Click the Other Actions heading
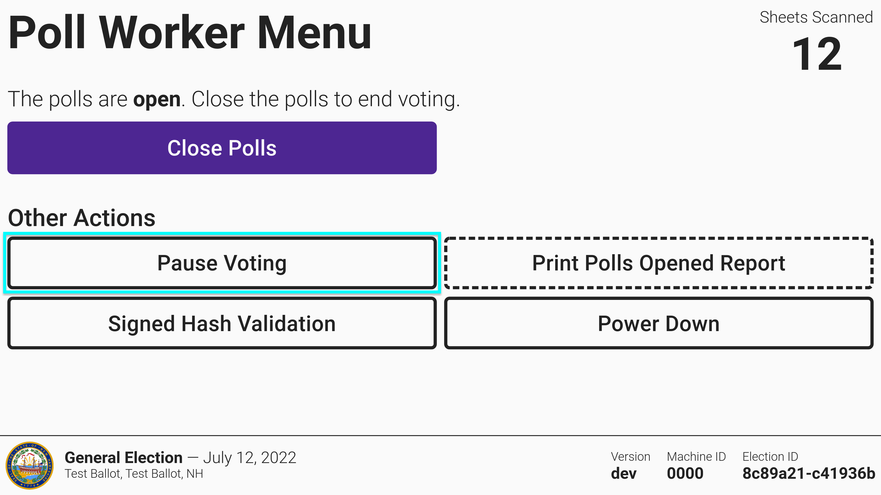Viewport: 881px width, 495px height. (81, 218)
